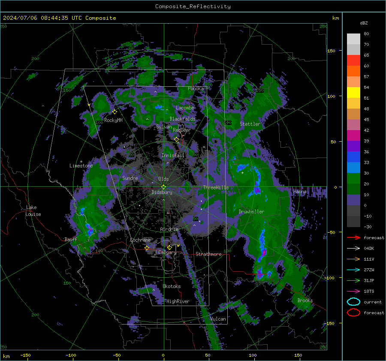The width and height of the screenshot is (386, 361).
Task: Click the green 31JP arrow icon
Action: point(353,280)
